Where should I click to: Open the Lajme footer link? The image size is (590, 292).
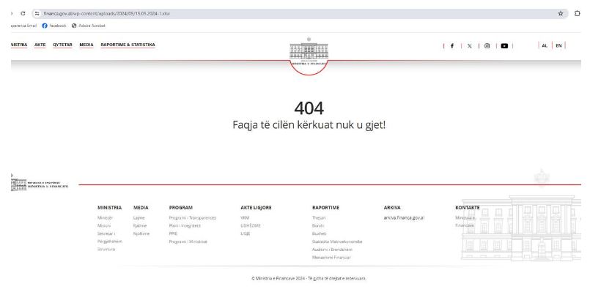(x=139, y=217)
